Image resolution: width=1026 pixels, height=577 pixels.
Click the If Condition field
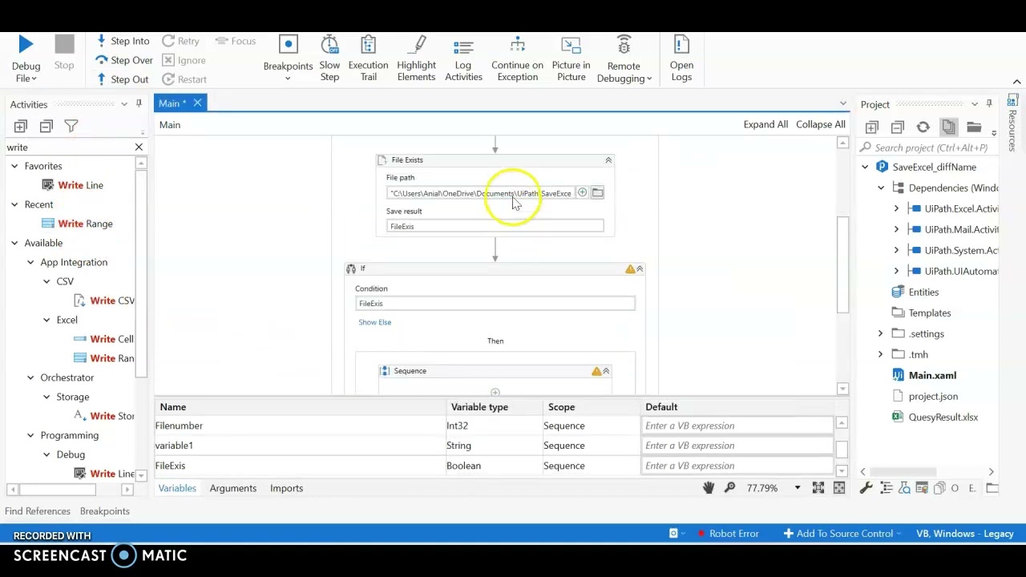[495, 303]
